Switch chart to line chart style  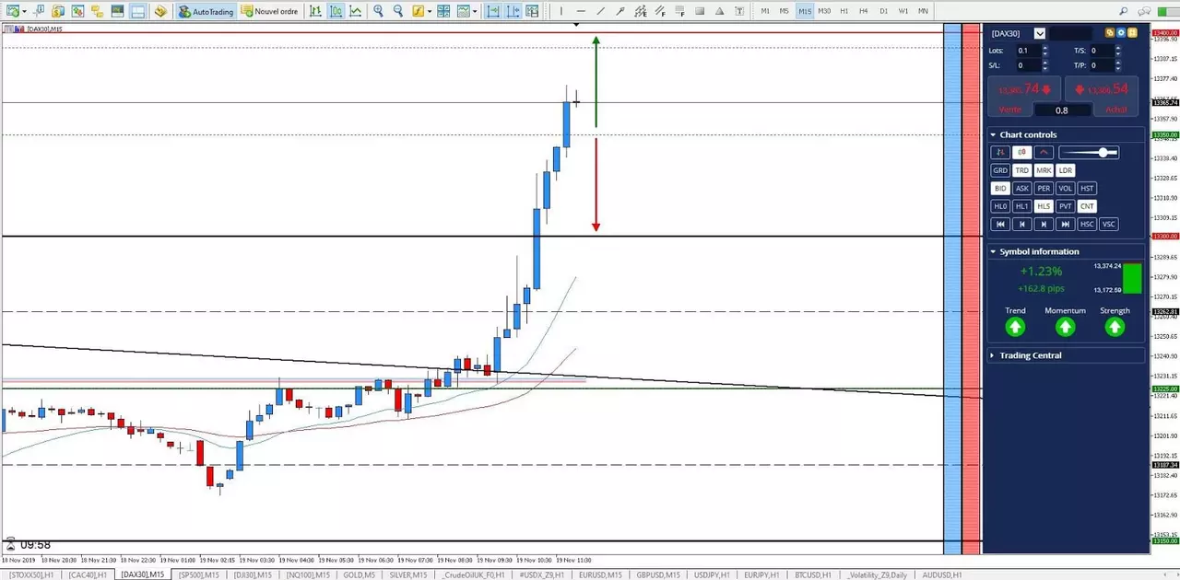click(x=355, y=11)
